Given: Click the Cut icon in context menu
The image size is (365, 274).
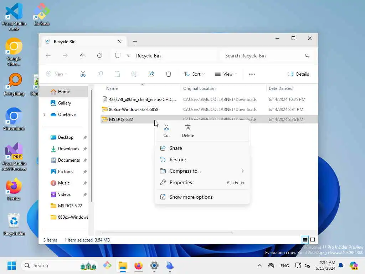Looking at the screenshot, I should point(166,131).
